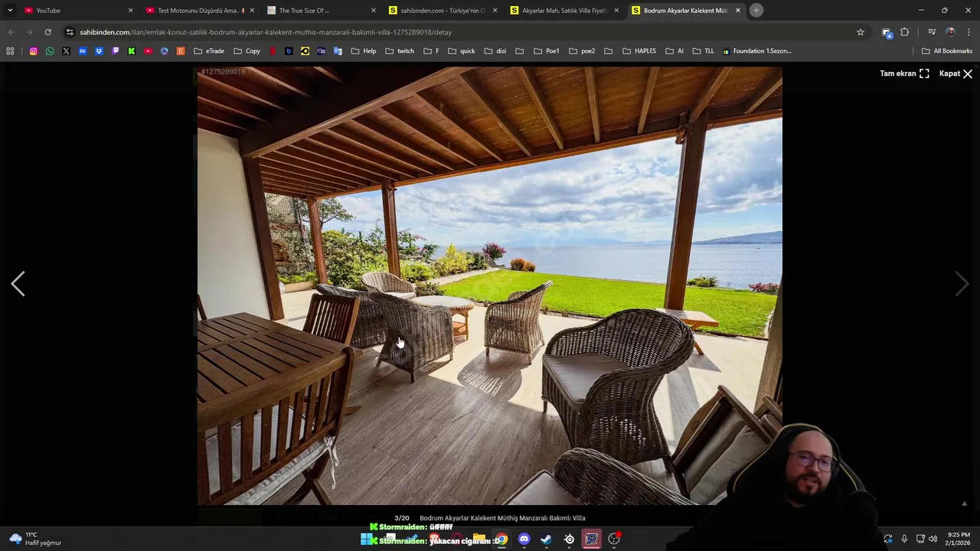Open the poe2 bookmark folder
Image resolution: width=980 pixels, height=551 pixels.
tap(581, 51)
